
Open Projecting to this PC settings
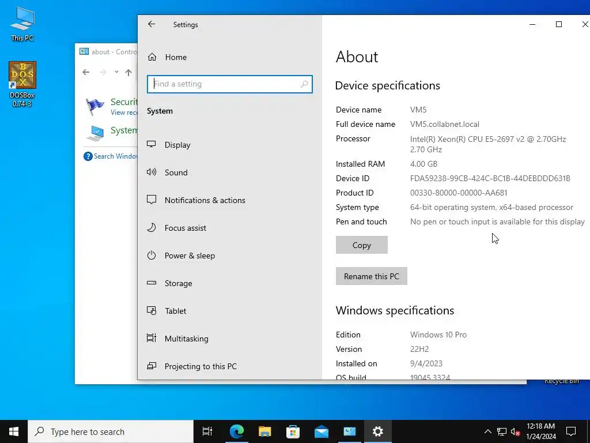pyautogui.click(x=229, y=366)
